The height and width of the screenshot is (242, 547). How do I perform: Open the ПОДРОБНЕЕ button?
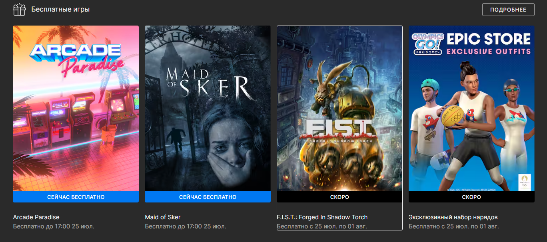tap(508, 10)
